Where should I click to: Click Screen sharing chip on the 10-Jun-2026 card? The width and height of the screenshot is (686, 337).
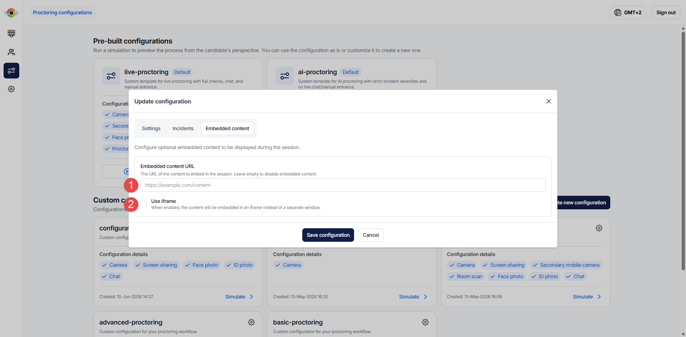coord(156,265)
